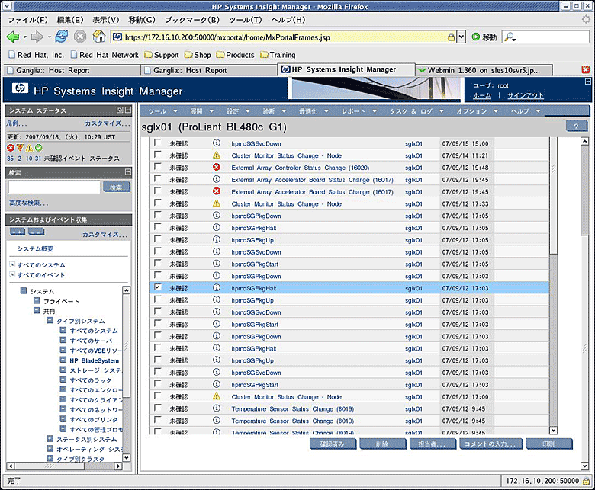This screenshot has height=490, width=595.
Task: Check the hpmcSGPkgUp 07/09/12 17:05 checkbox
Action: pyautogui.click(x=157, y=239)
